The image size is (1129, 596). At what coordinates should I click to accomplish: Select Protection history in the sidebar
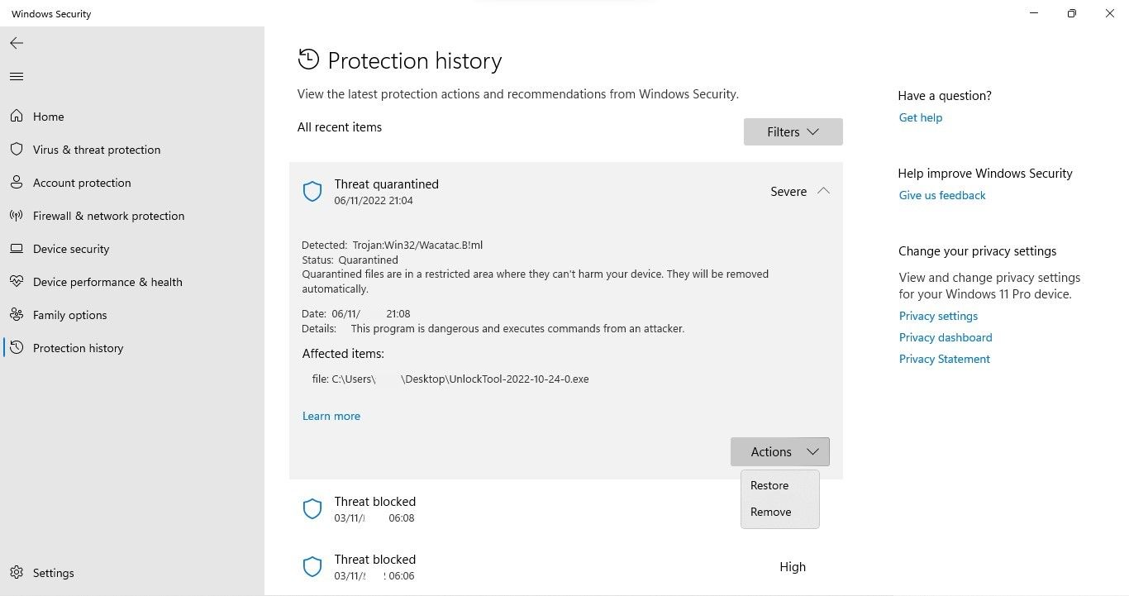pyautogui.click(x=78, y=348)
